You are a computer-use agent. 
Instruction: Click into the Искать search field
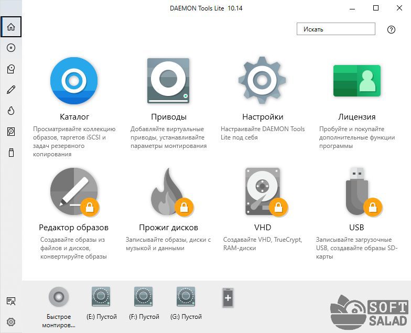[336, 29]
